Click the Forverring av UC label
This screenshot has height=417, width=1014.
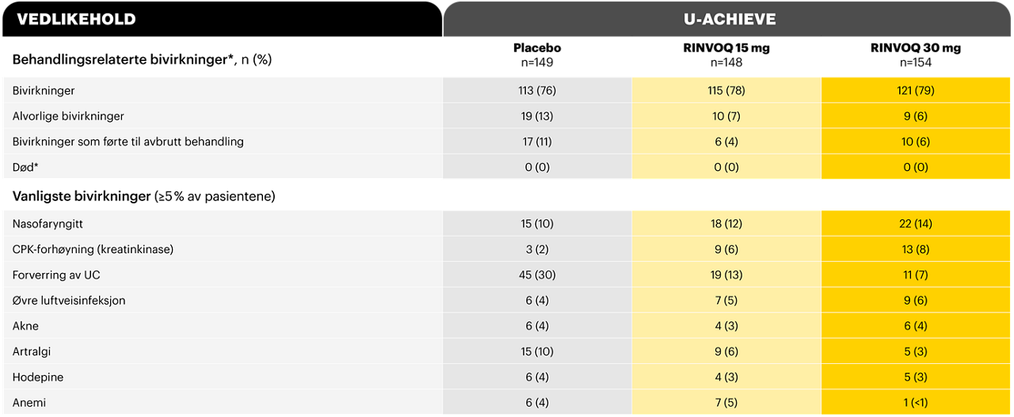pyautogui.click(x=56, y=275)
